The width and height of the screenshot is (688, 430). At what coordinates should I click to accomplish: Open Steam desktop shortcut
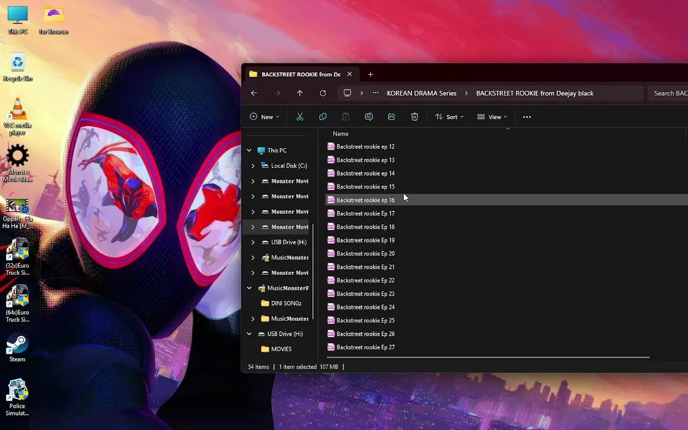click(17, 348)
